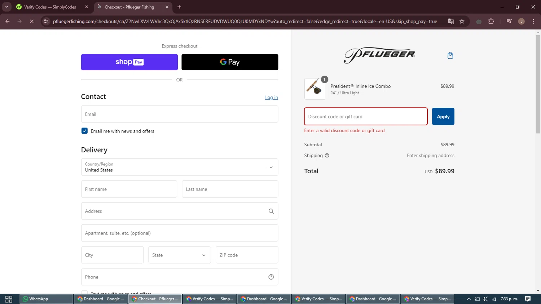Open the Country/Region dropdown
Image resolution: width=541 pixels, height=304 pixels.
(x=180, y=167)
